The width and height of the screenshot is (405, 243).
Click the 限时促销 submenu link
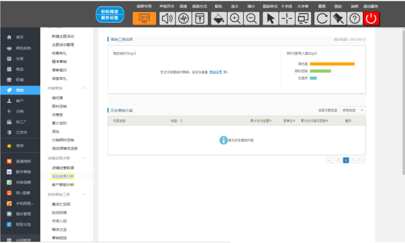(x=59, y=106)
